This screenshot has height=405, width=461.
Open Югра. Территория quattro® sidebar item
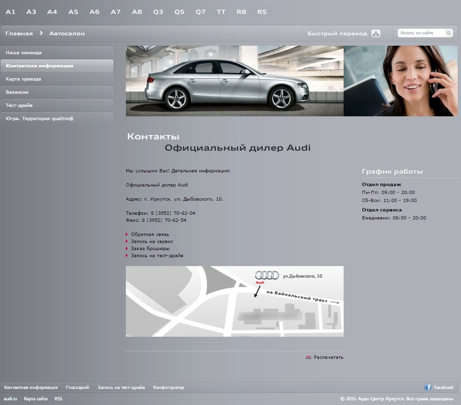tap(57, 119)
